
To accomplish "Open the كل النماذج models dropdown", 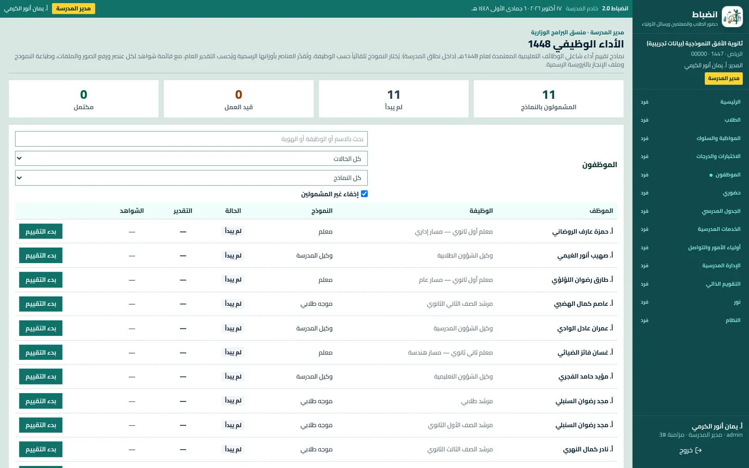I will pyautogui.click(x=191, y=178).
